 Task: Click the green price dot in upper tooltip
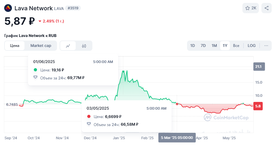click(35, 70)
